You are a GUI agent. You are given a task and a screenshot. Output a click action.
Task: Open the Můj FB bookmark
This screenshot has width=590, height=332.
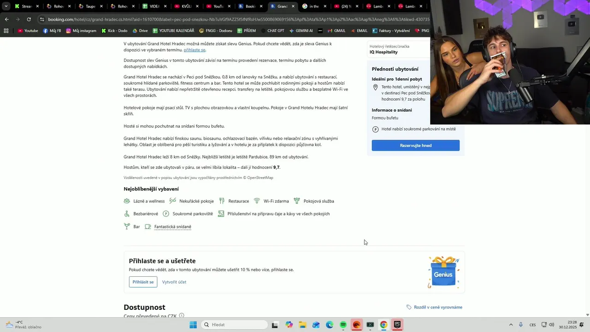point(52,31)
